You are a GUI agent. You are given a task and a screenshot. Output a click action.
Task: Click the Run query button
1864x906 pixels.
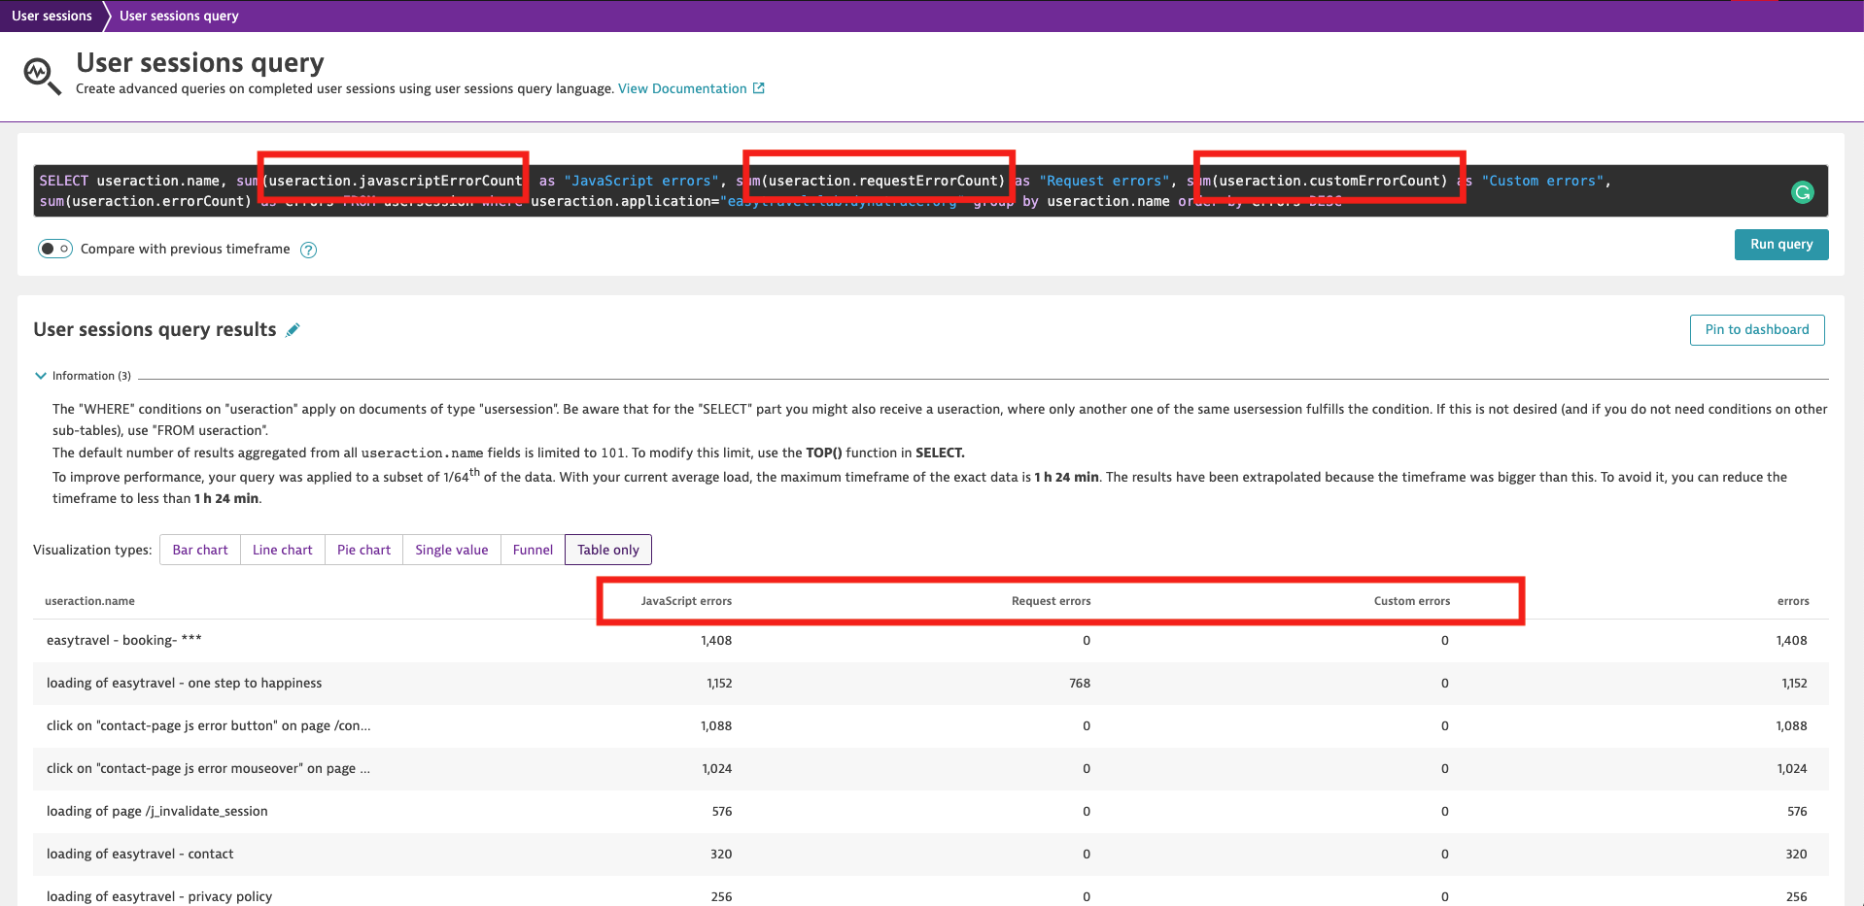click(x=1781, y=245)
